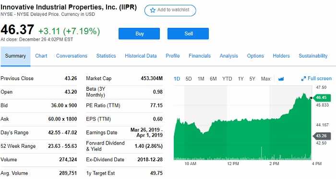Open the Chart tab
This screenshot has height=179, width=336.
[x=41, y=56]
